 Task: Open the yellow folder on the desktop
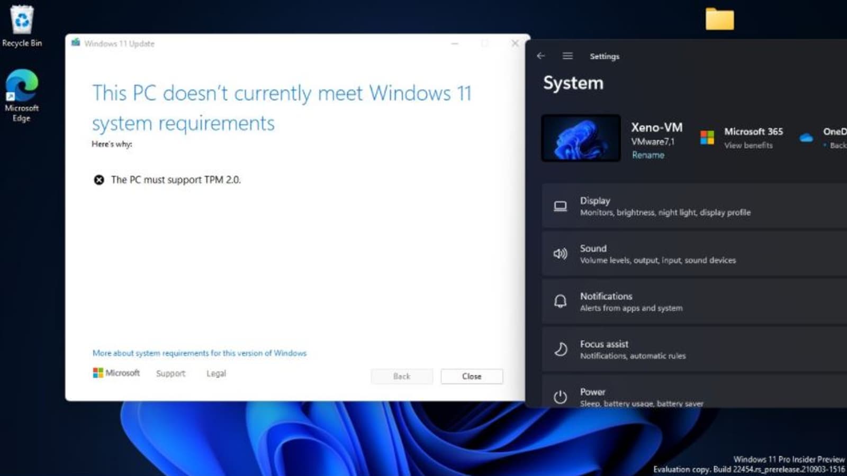(719, 20)
